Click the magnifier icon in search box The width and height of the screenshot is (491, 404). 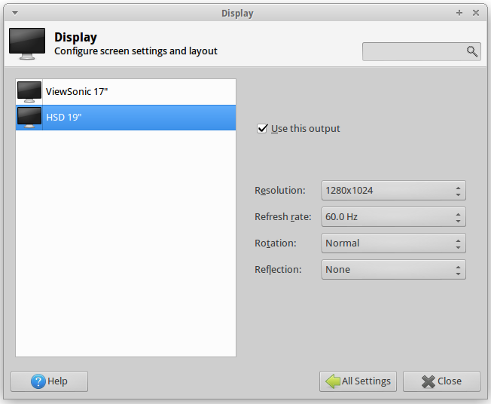tap(472, 51)
